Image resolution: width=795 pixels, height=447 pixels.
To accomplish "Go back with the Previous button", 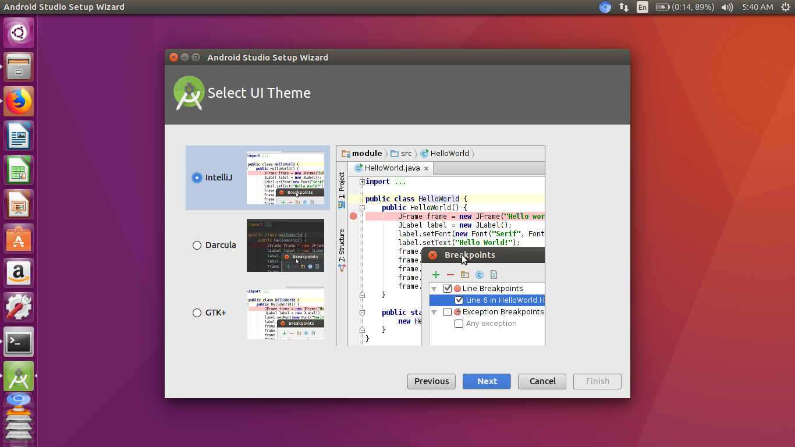I will (431, 381).
